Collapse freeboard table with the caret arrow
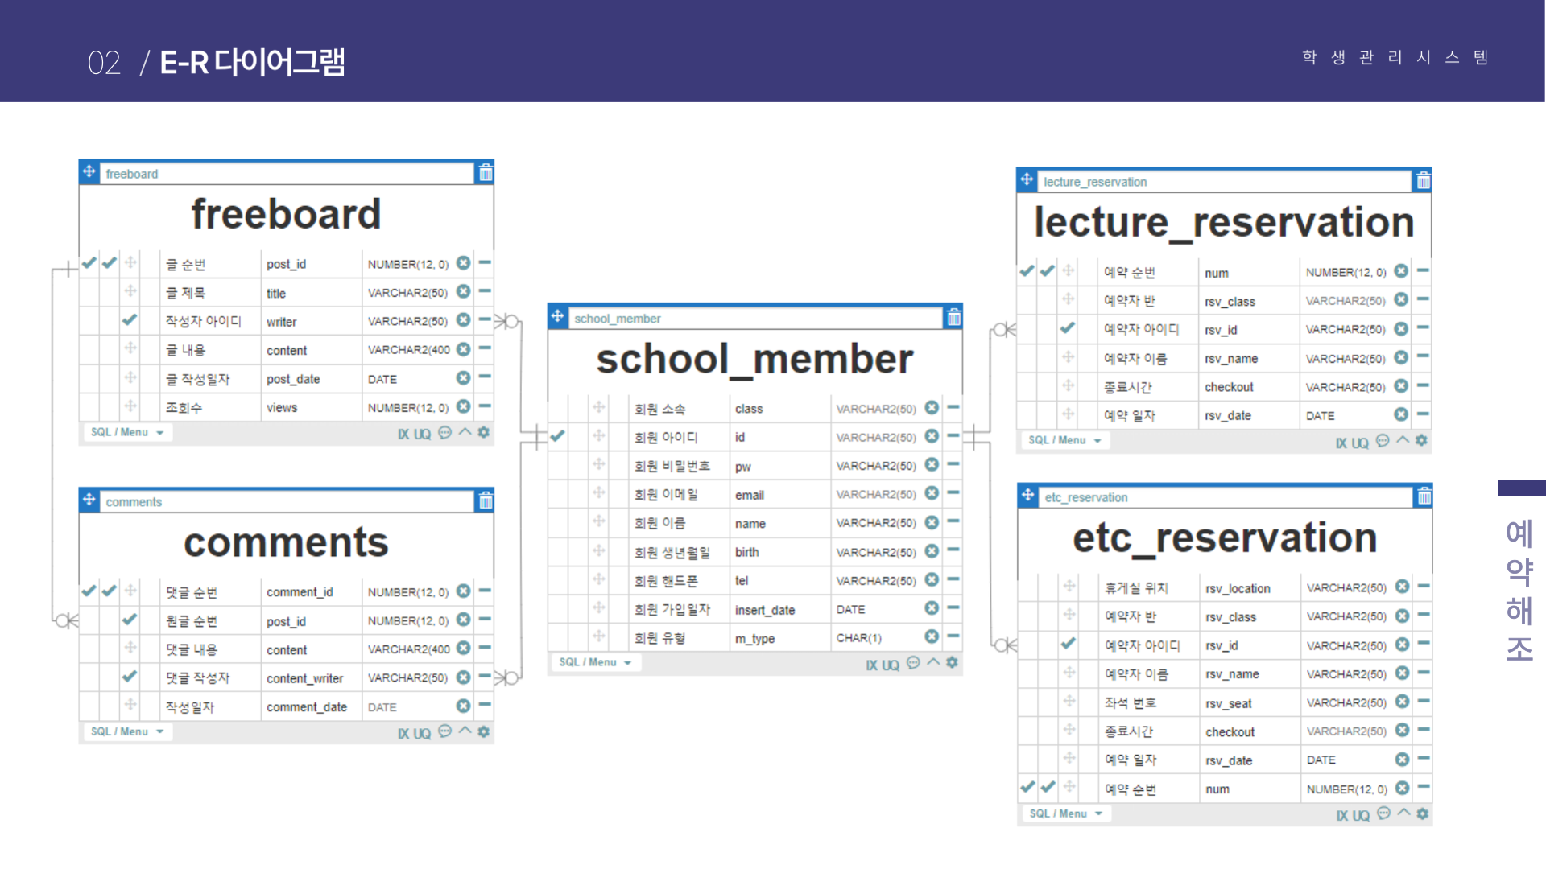 [x=465, y=432]
